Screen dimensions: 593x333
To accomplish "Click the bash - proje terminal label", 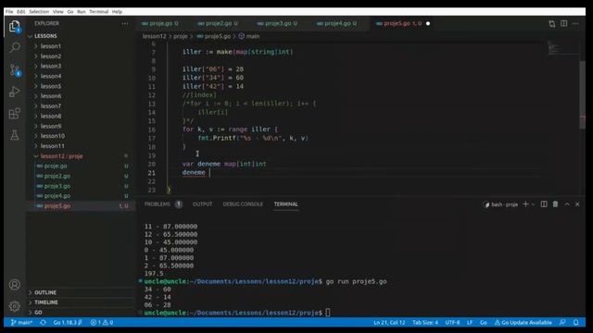I will click(500, 204).
